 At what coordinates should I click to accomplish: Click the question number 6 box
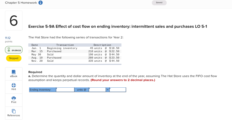coord(14,21)
